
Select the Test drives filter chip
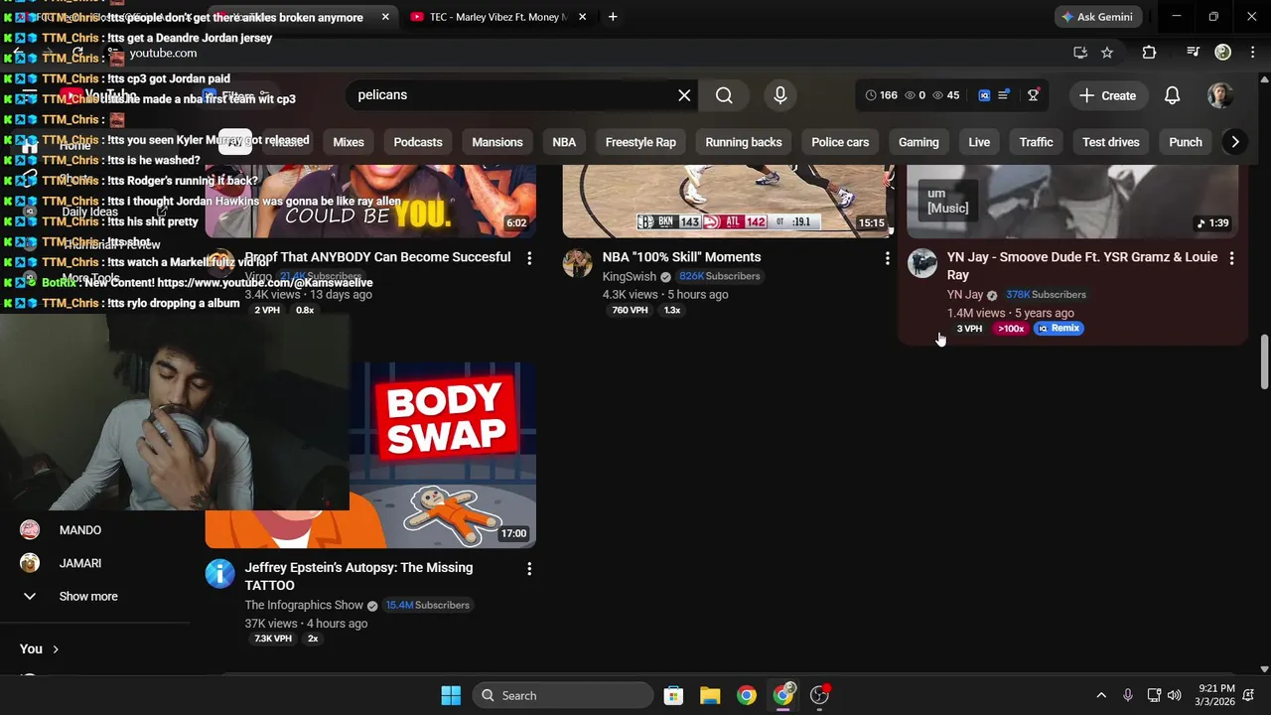coord(1111,142)
